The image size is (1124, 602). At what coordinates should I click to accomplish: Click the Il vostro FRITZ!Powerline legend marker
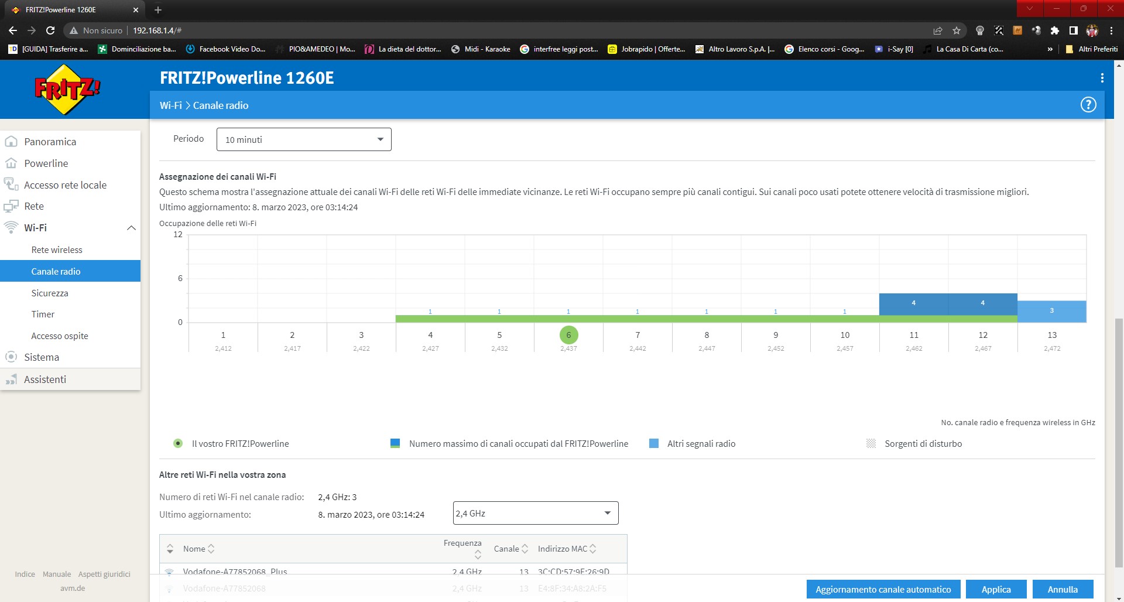coord(178,443)
